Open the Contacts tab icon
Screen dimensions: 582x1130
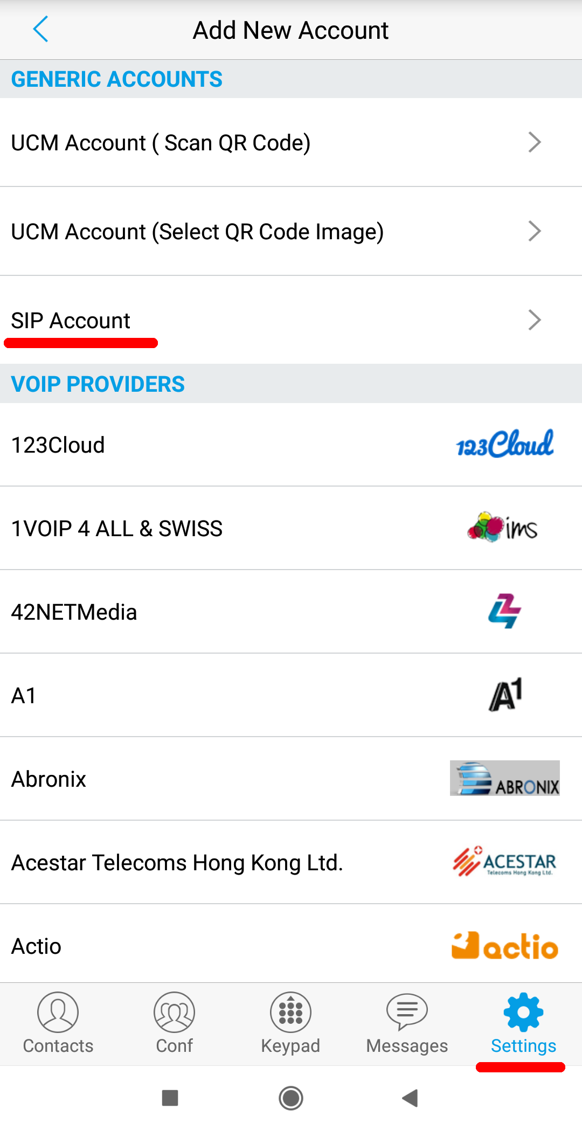(x=58, y=1012)
